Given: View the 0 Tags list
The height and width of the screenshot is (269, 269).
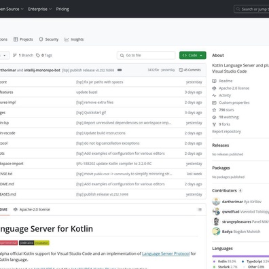Looking at the screenshot, I should coord(44,55).
